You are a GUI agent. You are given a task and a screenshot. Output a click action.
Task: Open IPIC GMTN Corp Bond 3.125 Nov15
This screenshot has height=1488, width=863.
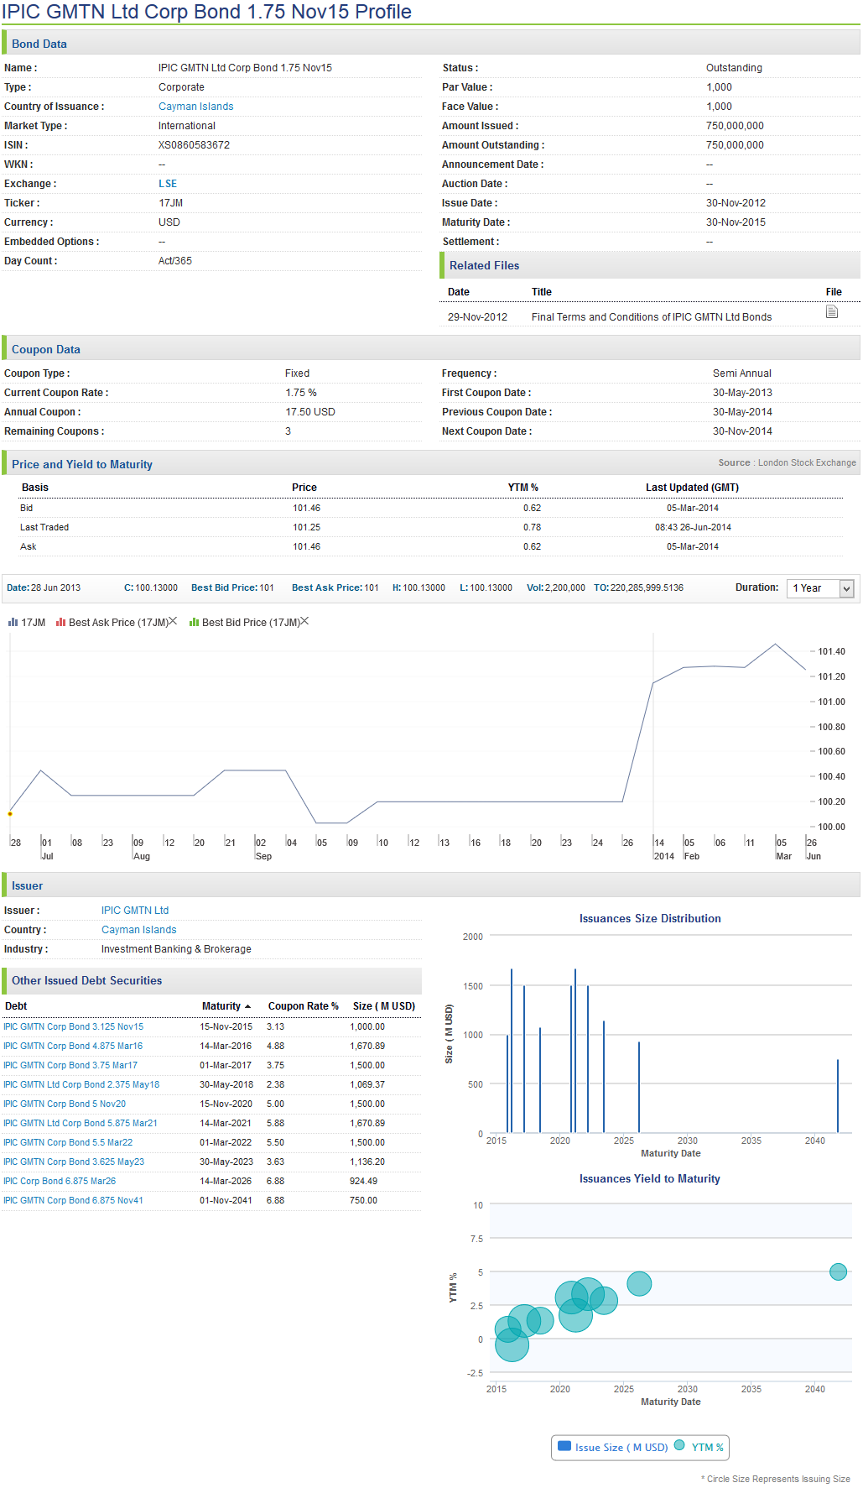pos(74,1027)
